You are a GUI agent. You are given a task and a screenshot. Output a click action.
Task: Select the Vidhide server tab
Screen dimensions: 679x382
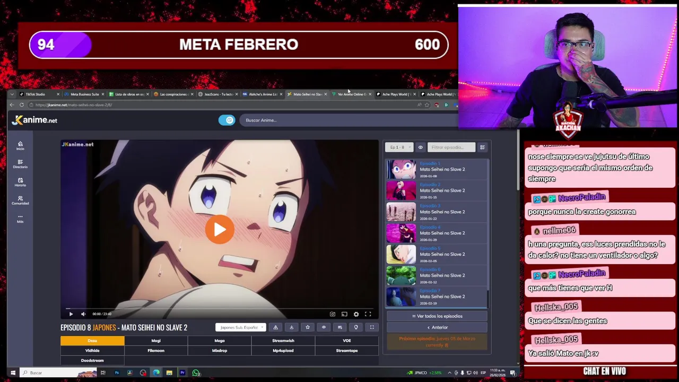[x=92, y=351]
